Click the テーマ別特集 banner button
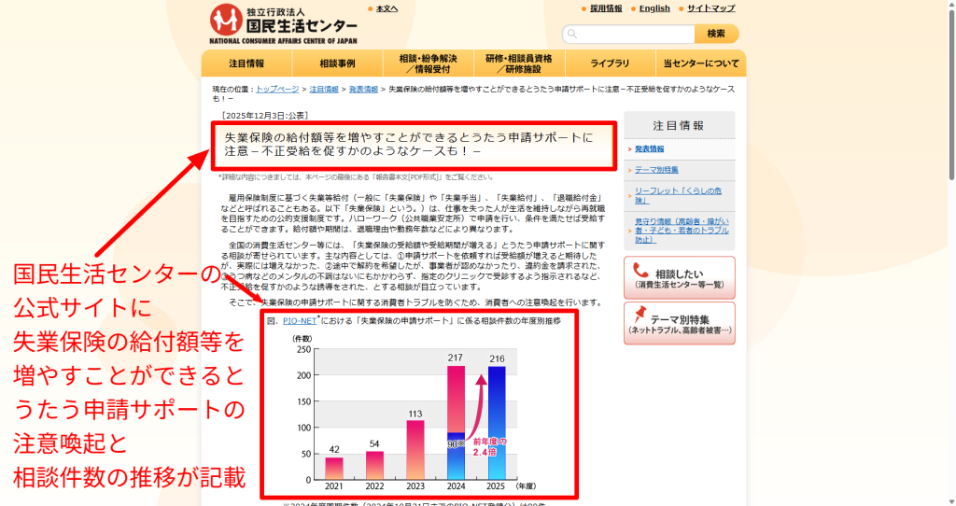 tap(680, 324)
